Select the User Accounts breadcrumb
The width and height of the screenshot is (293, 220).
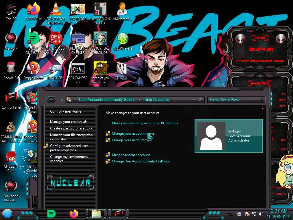tap(157, 99)
